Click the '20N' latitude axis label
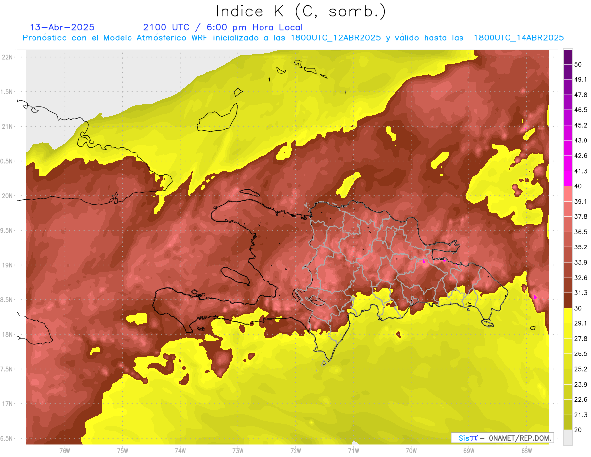 [8, 196]
